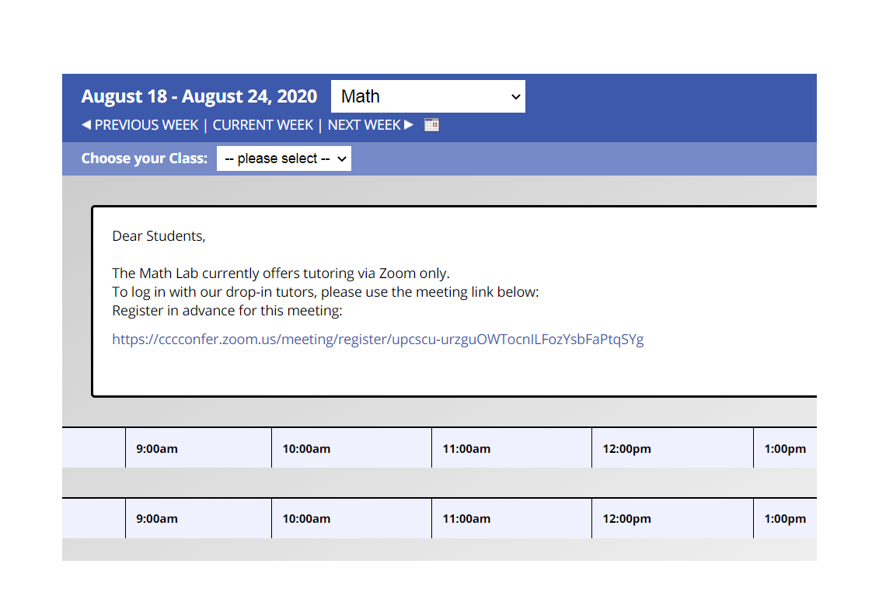The image size is (872, 616).
Task: Click the August 18 - August 24 date heading
Action: (x=199, y=97)
